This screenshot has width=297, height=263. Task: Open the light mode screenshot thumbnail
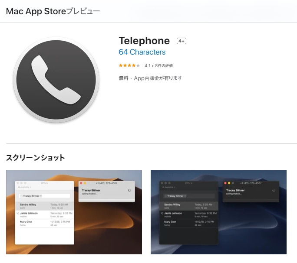(74, 212)
